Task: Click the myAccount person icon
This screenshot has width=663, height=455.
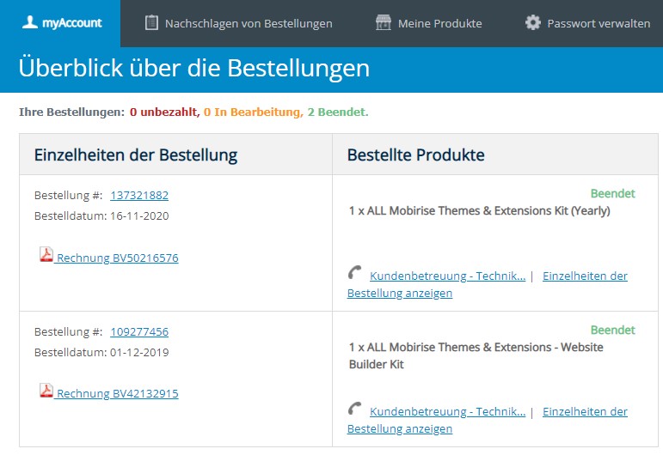Action: [29, 23]
